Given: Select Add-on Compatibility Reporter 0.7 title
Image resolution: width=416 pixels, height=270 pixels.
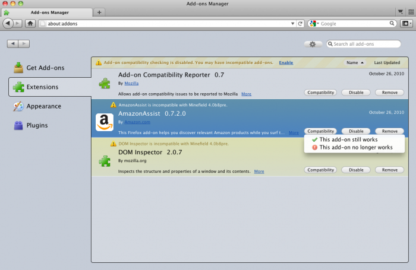Looking at the screenshot, I should tap(171, 75).
